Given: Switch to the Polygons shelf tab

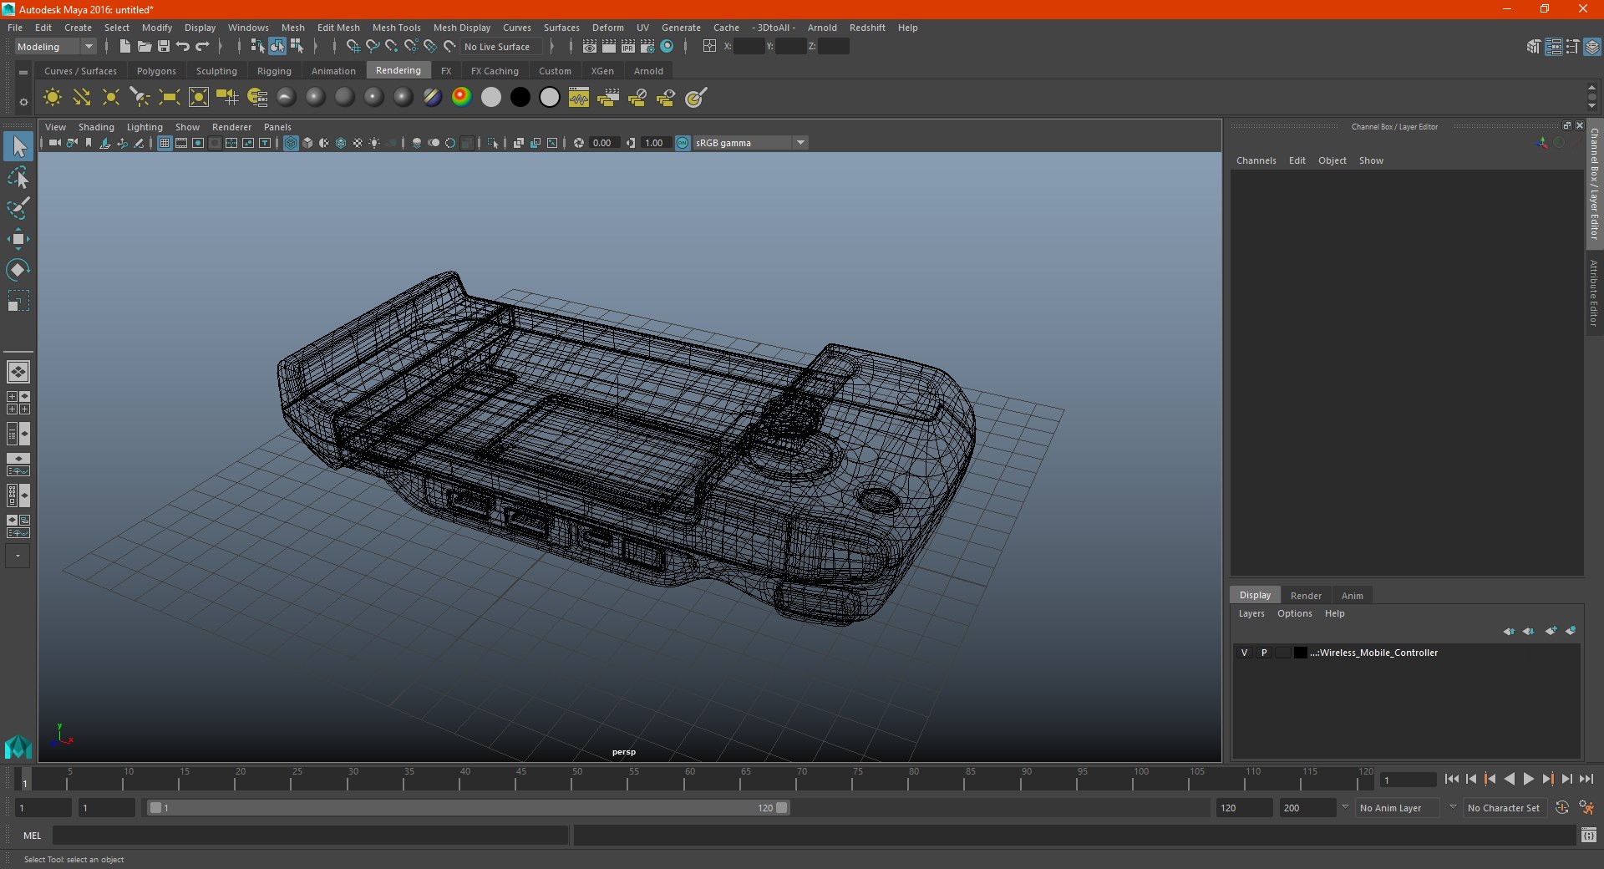Looking at the screenshot, I should (156, 71).
